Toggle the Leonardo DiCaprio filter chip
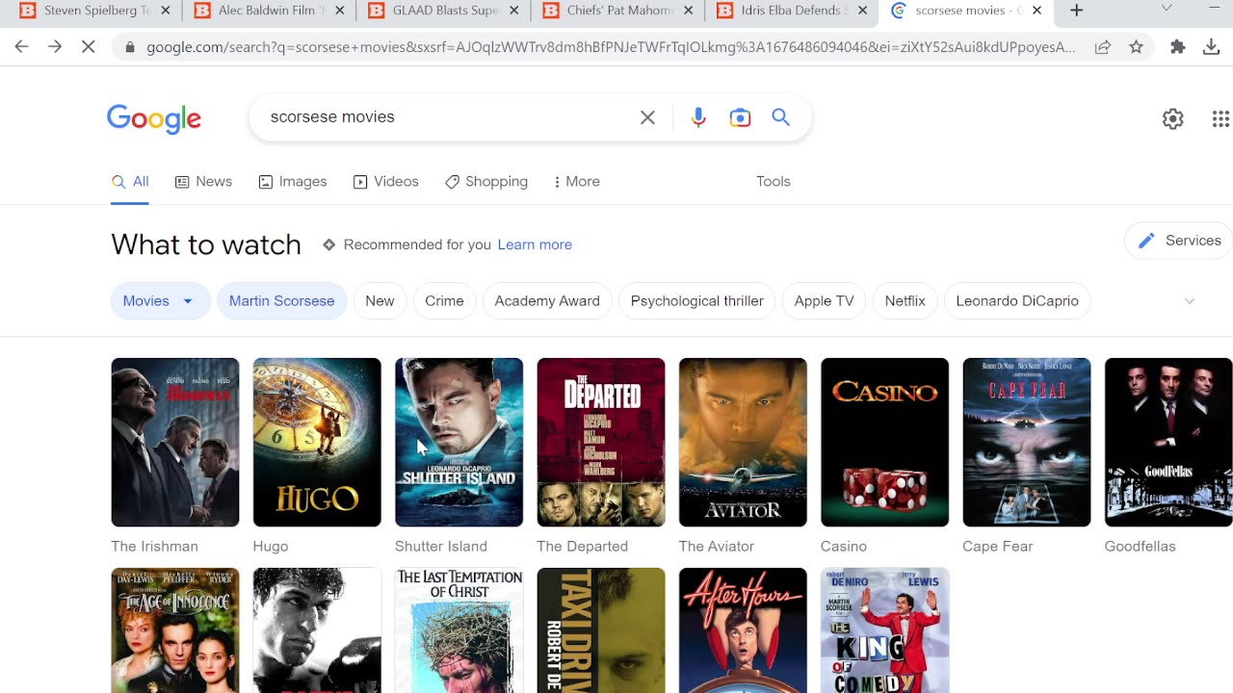 [1017, 301]
